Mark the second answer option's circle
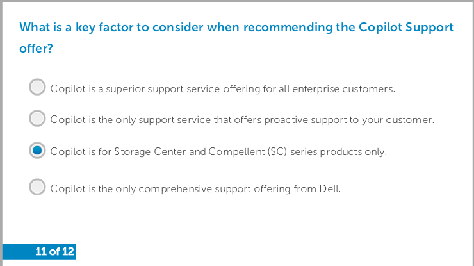The width and height of the screenshot is (474, 266). click(x=37, y=119)
